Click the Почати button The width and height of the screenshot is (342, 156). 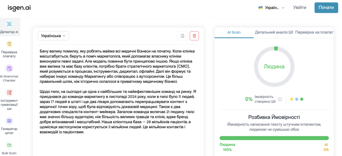[x=326, y=8]
